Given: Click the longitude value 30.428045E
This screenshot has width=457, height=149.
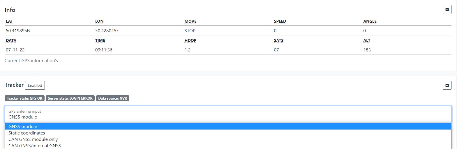Looking at the screenshot, I should coord(107,31).
